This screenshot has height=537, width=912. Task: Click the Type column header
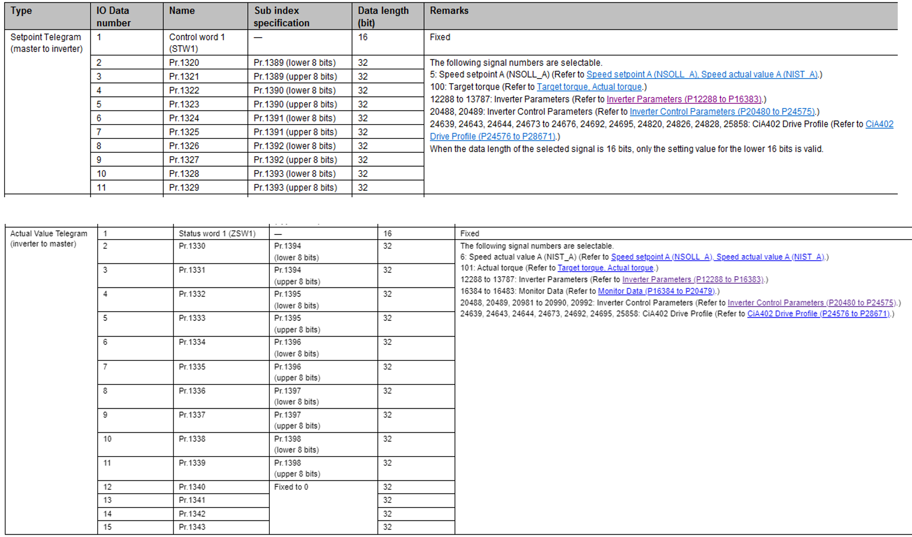click(x=47, y=17)
